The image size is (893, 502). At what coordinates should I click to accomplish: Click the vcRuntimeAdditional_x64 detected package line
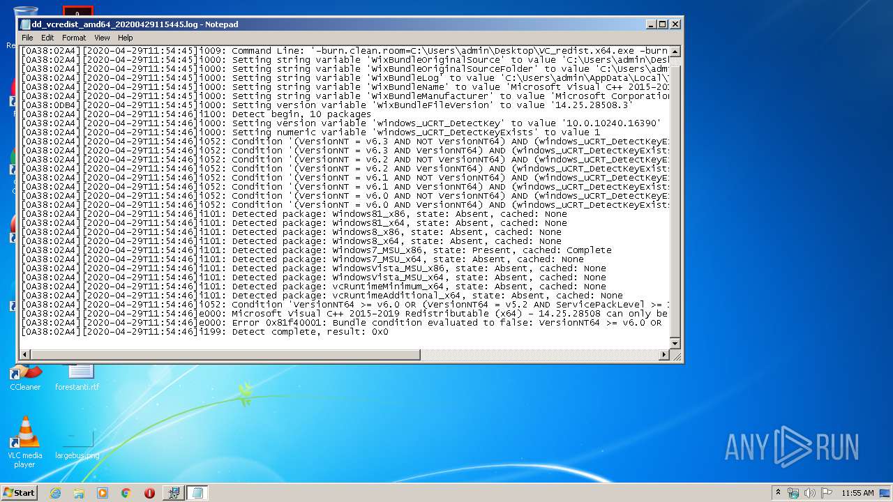pyautogui.click(x=322, y=296)
